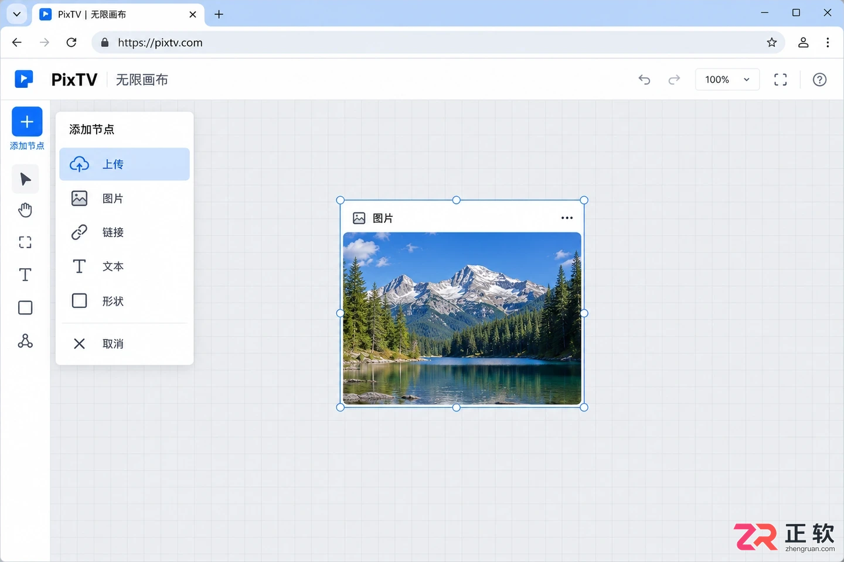Click the blue Add Node plus button
Image resolution: width=844 pixels, height=562 pixels.
[27, 122]
